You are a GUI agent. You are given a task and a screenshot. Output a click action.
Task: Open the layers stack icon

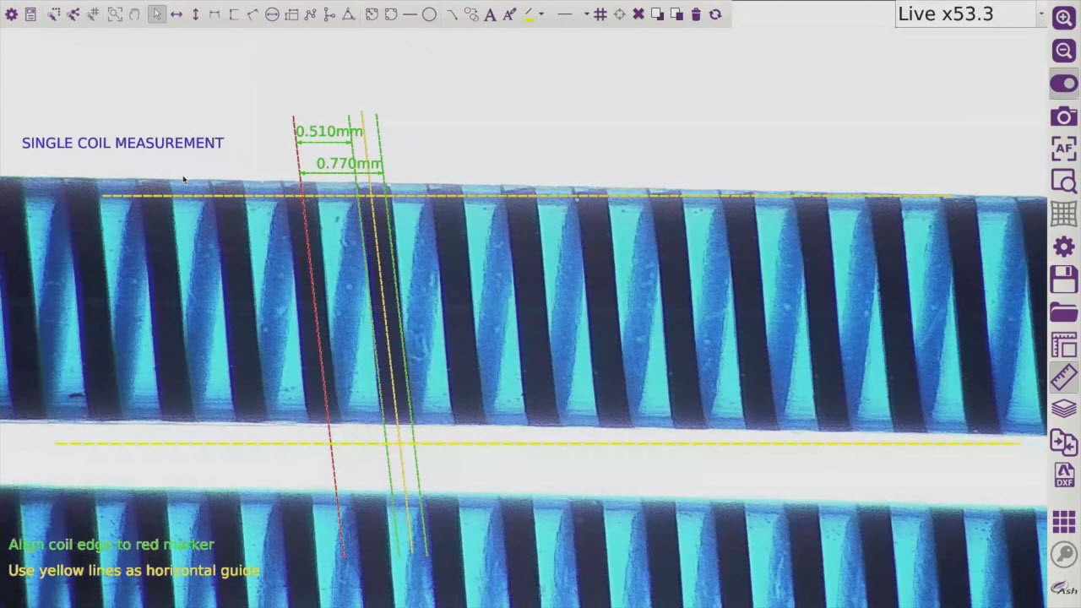(x=1063, y=409)
